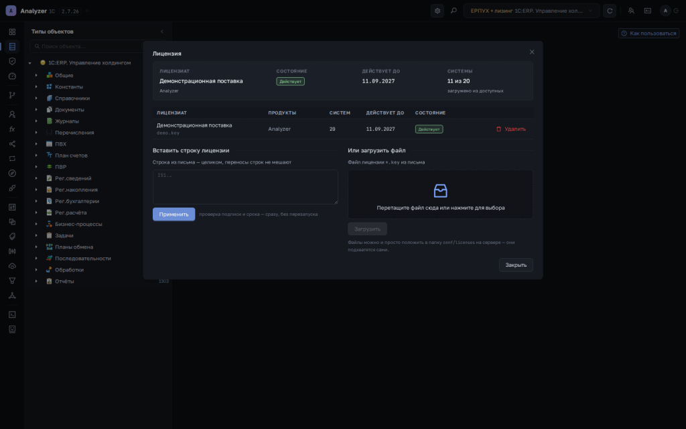This screenshot has width=686, height=429.
Task: Select the shield check icon in the sidebar
Action: tap(12, 61)
